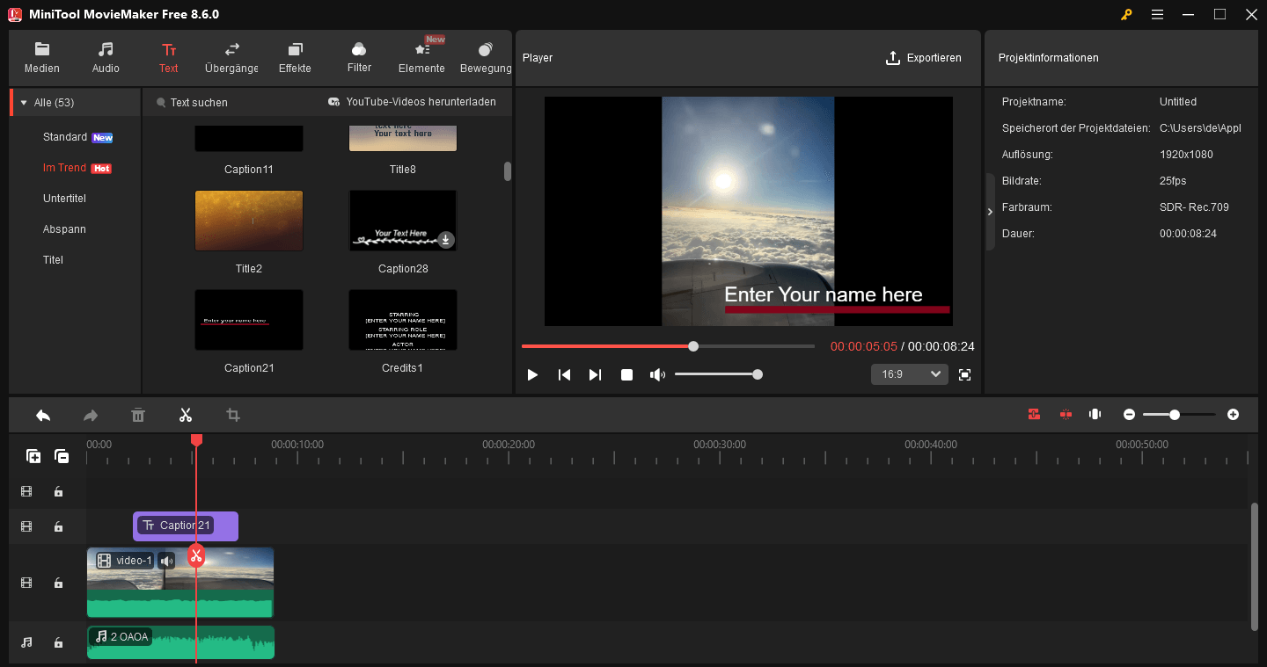Toggle audio on the video-1 clip

(x=165, y=560)
